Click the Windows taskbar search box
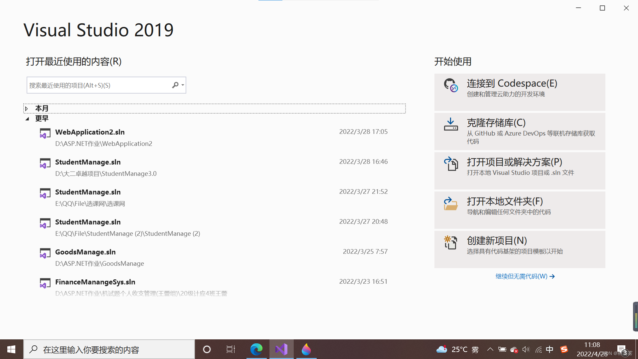Image resolution: width=638 pixels, height=359 pixels. tap(109, 349)
